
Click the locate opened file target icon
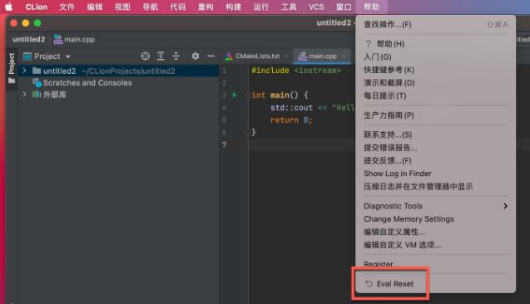pyautogui.click(x=146, y=56)
